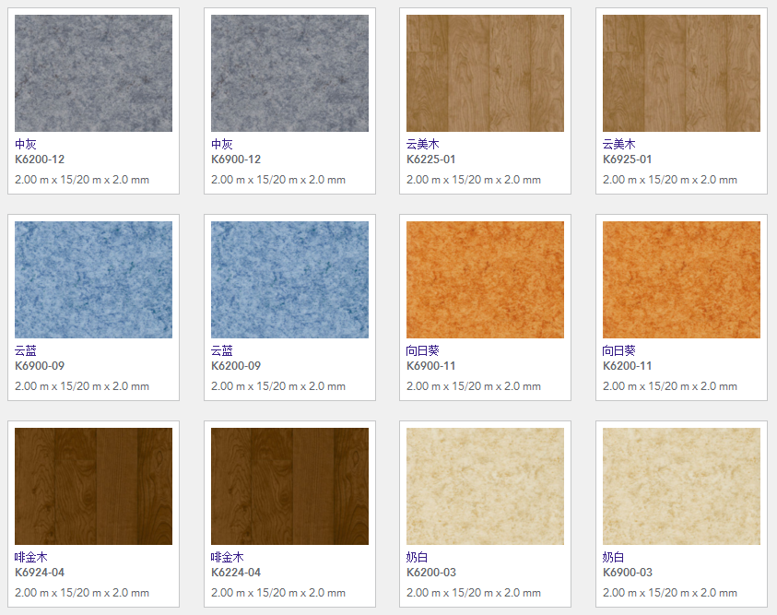Screen dimensions: 777x615
Task: Click the 啡金木 link above K6924-04
Action: (30, 558)
